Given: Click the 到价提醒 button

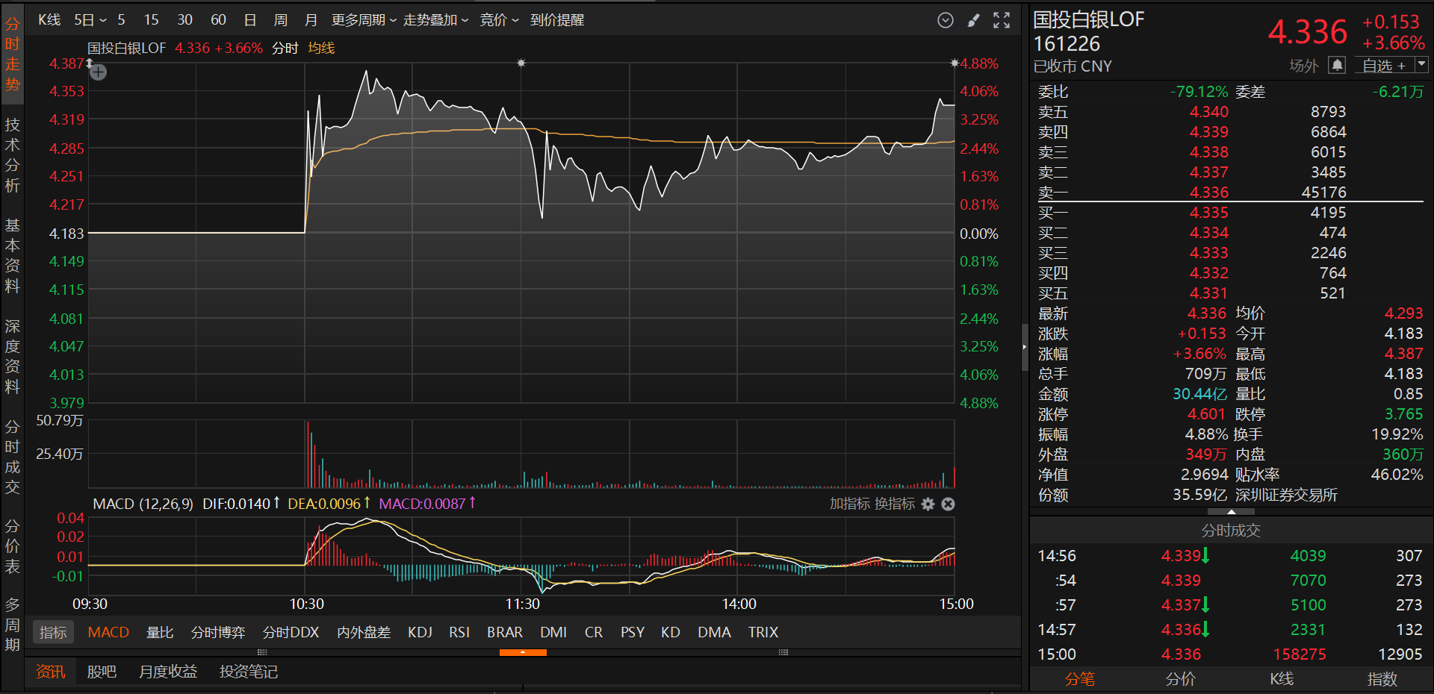Looking at the screenshot, I should click(557, 20).
